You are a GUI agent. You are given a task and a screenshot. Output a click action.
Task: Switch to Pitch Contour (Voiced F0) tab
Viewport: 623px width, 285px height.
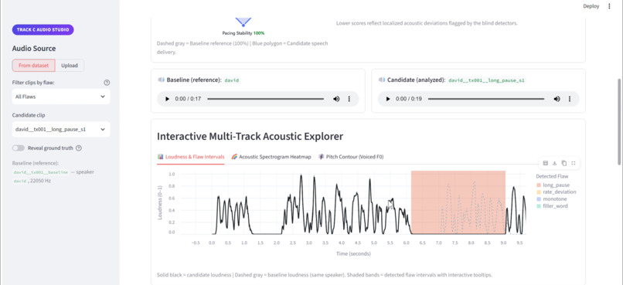point(351,157)
